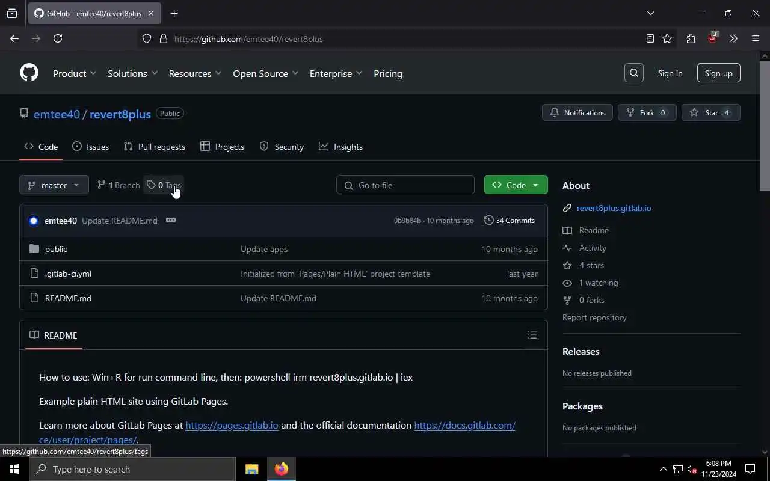This screenshot has height=481, width=770.
Task: Open the emtee40 owner link
Action: point(57,114)
